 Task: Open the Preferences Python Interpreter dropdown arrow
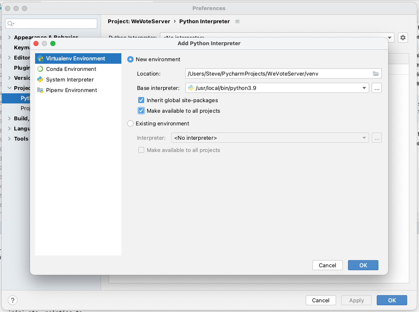pyautogui.click(x=389, y=38)
